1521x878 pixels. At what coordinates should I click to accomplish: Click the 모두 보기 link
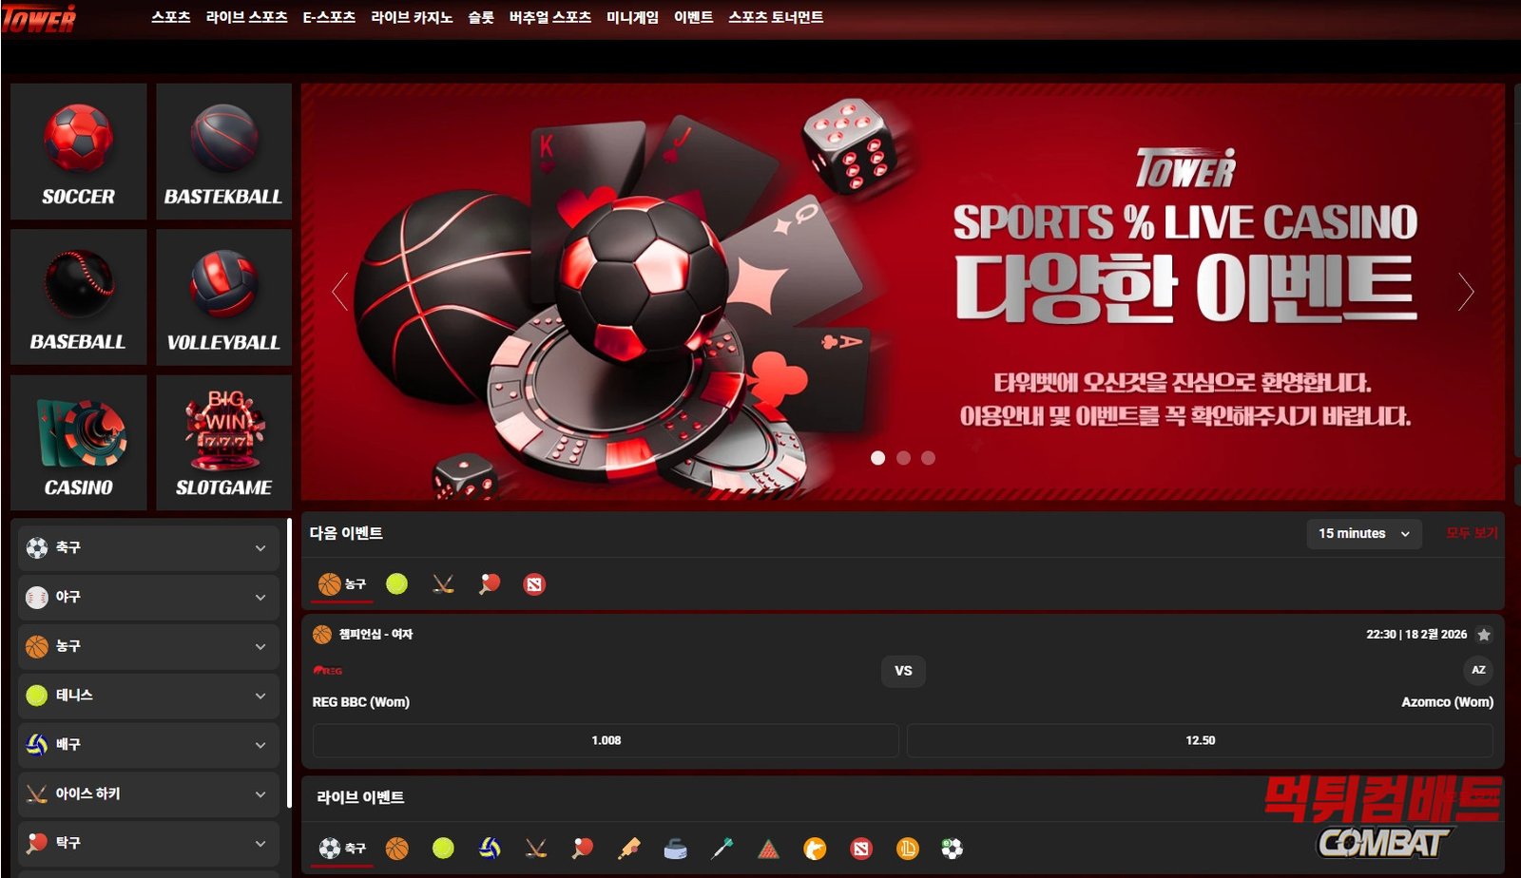(1471, 534)
